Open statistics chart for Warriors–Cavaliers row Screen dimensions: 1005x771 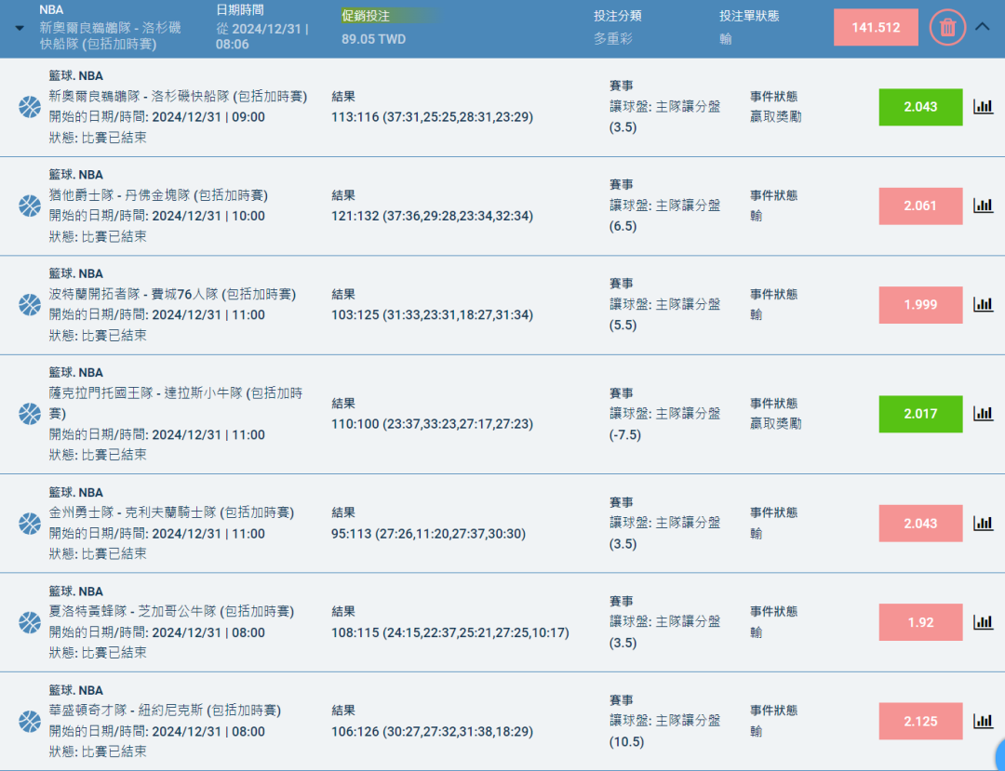984,524
